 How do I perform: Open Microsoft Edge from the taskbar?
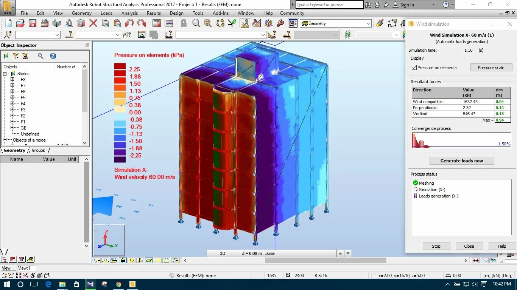tap(48, 284)
